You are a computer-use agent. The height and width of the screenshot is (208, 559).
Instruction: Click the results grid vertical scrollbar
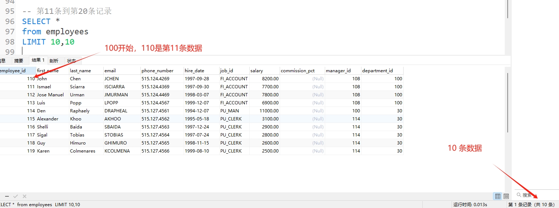point(508,102)
